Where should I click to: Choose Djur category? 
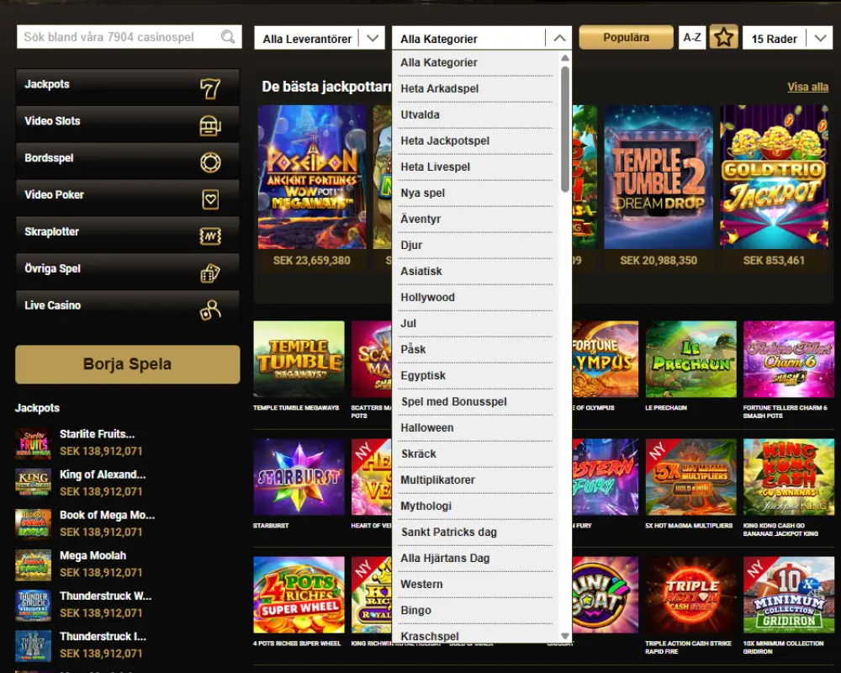pos(475,246)
